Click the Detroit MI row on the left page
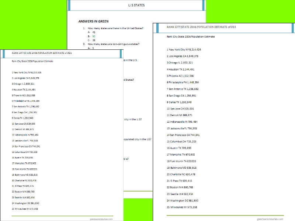Screen dimensions: 295x221 pos(23,129)
